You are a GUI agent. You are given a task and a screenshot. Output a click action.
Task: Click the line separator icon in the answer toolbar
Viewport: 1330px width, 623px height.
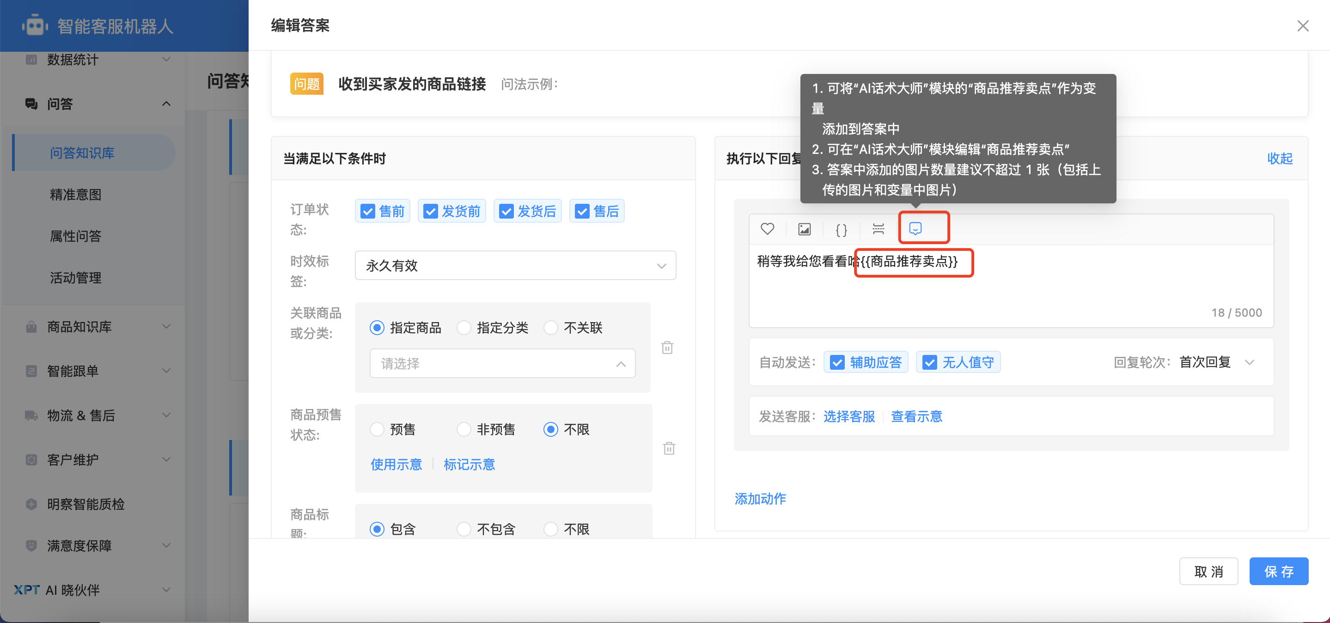tap(878, 229)
